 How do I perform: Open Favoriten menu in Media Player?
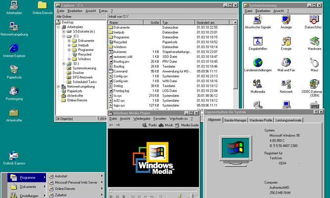[160, 119]
